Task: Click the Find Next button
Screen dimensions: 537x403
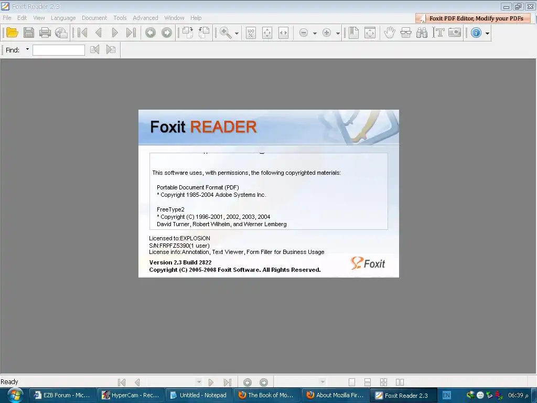Action: point(111,50)
